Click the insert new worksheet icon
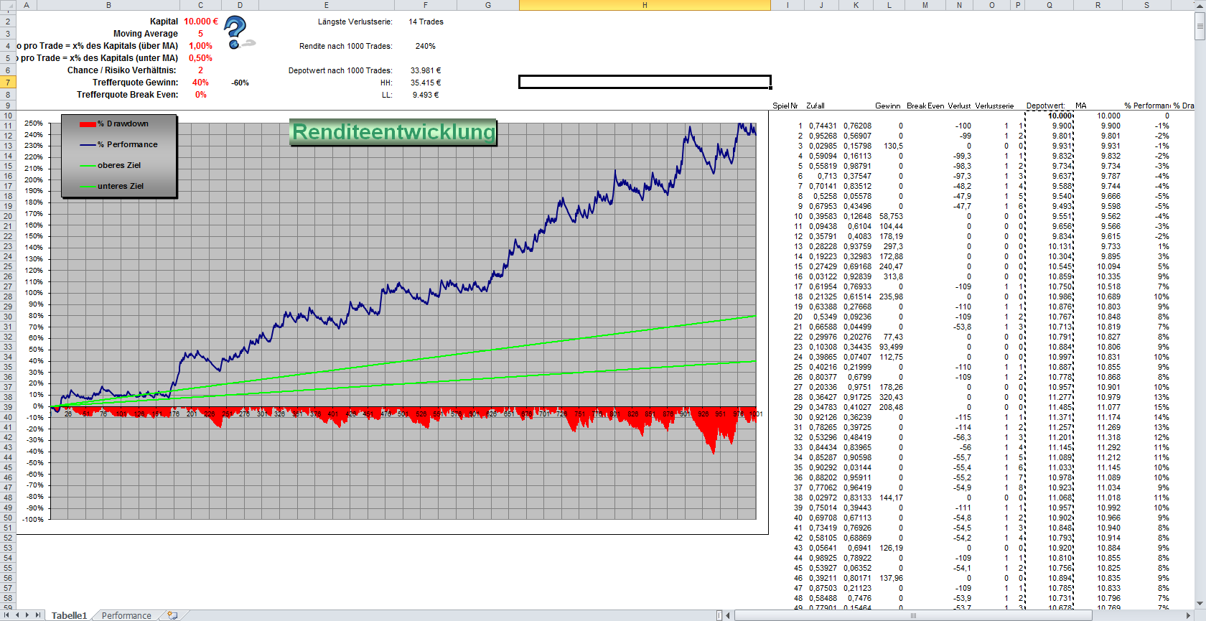This screenshot has width=1206, height=621. click(x=172, y=615)
